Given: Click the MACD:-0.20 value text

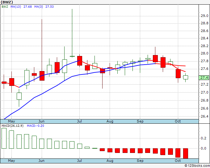Looking at the screenshot, I should tap(36, 126).
